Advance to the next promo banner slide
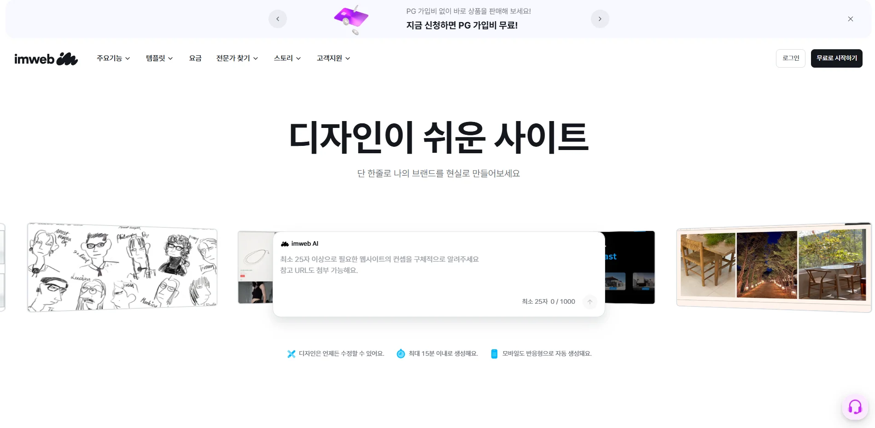The height and width of the screenshot is (428, 875). 600,19
